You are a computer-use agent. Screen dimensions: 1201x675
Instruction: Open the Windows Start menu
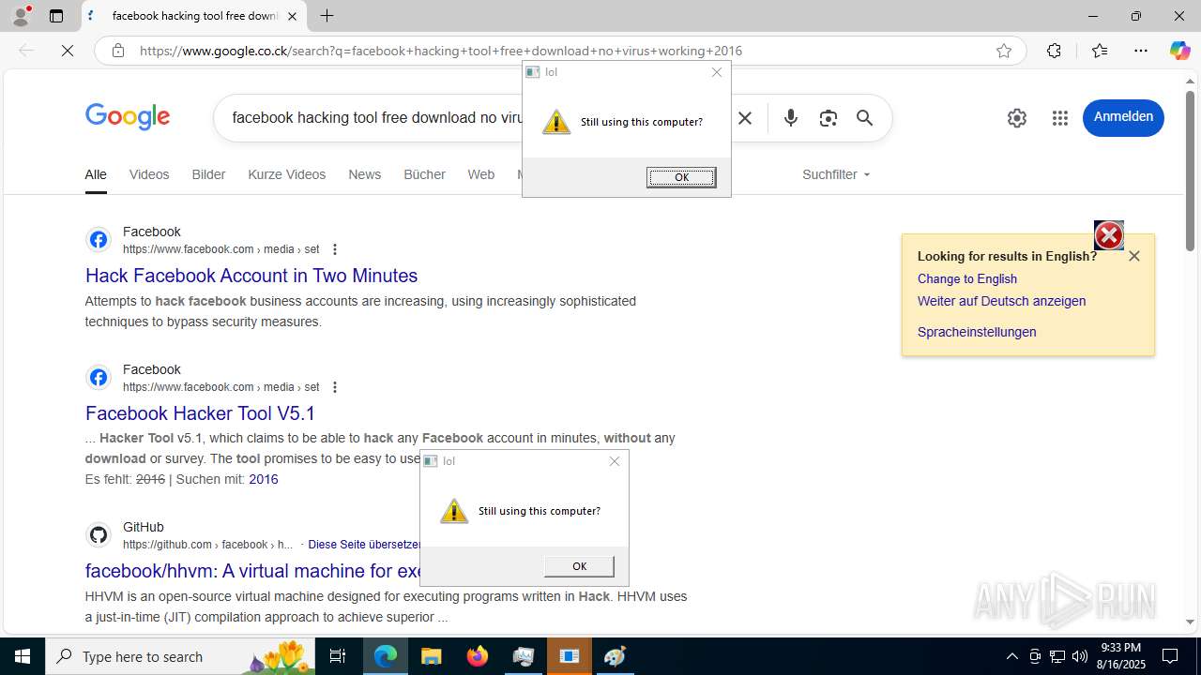tap(23, 656)
